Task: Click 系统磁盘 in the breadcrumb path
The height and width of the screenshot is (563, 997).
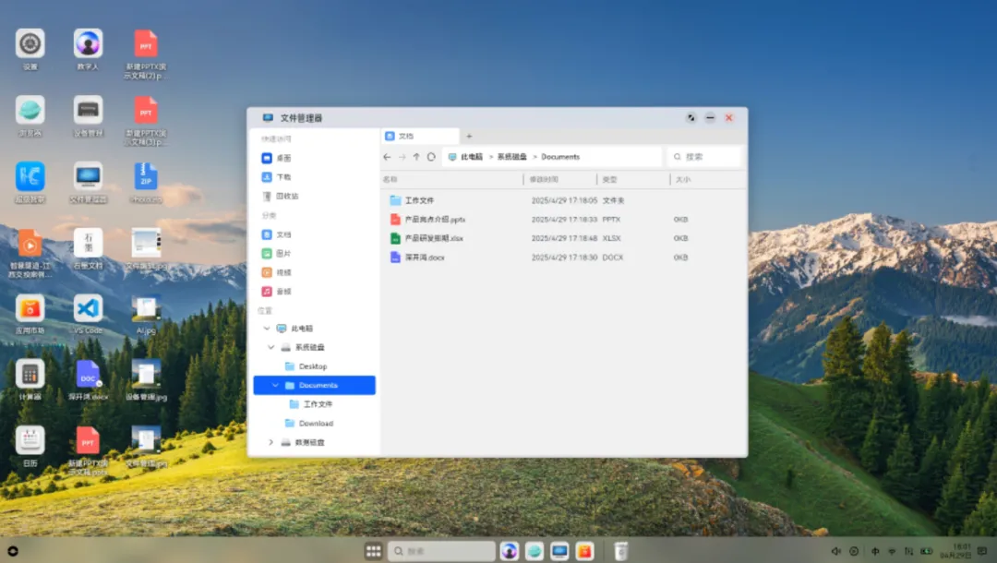Action: click(511, 157)
